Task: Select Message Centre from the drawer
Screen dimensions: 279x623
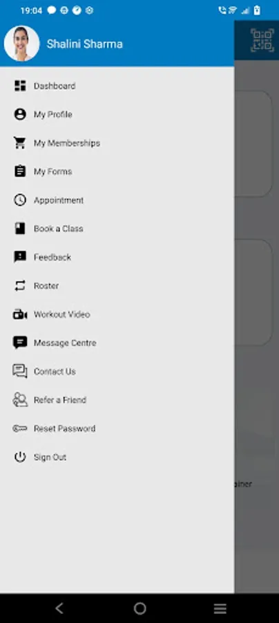Action: tap(117, 343)
